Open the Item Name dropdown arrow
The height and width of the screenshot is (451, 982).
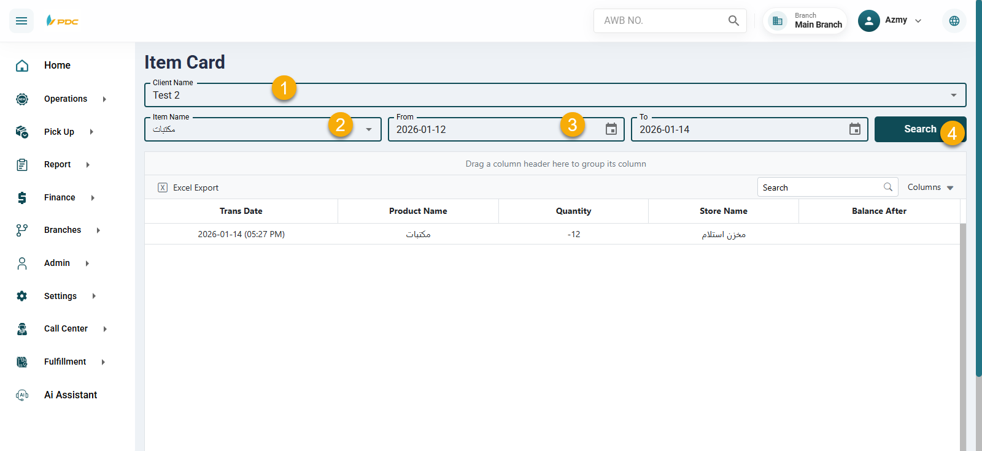coord(369,129)
